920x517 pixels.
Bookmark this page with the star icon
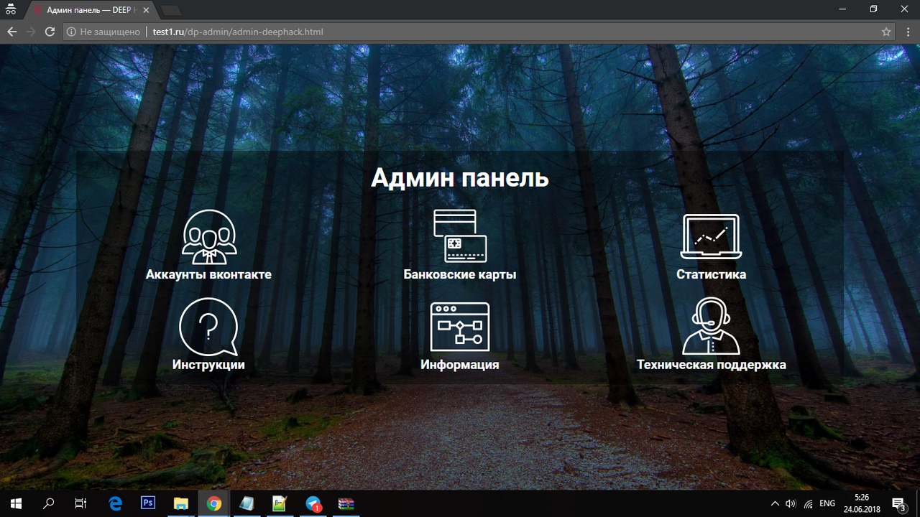(886, 32)
